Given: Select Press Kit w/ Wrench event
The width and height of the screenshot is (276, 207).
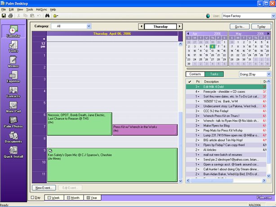Looking at the screenshot, I should (x=145, y=130).
